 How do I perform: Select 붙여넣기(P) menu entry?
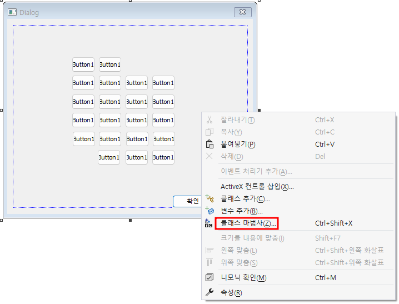tap(238, 144)
